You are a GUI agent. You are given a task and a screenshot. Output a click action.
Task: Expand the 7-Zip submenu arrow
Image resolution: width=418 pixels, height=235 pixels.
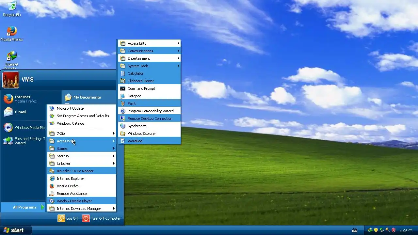pyautogui.click(x=114, y=133)
